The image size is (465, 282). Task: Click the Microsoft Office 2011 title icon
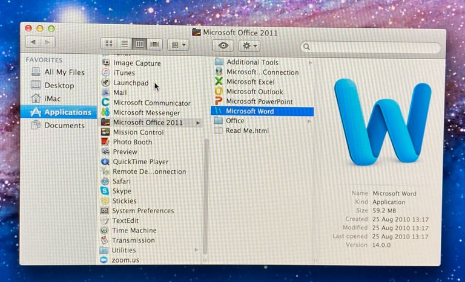(196, 31)
